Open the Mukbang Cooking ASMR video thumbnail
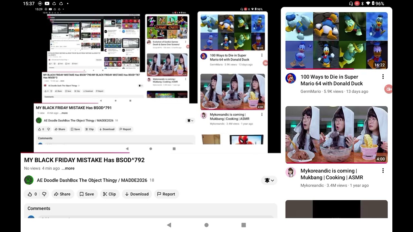Screen dimensions: 413x232 point(337,135)
